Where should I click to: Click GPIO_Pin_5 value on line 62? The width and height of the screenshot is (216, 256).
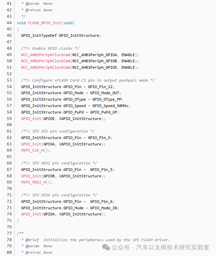99,138
